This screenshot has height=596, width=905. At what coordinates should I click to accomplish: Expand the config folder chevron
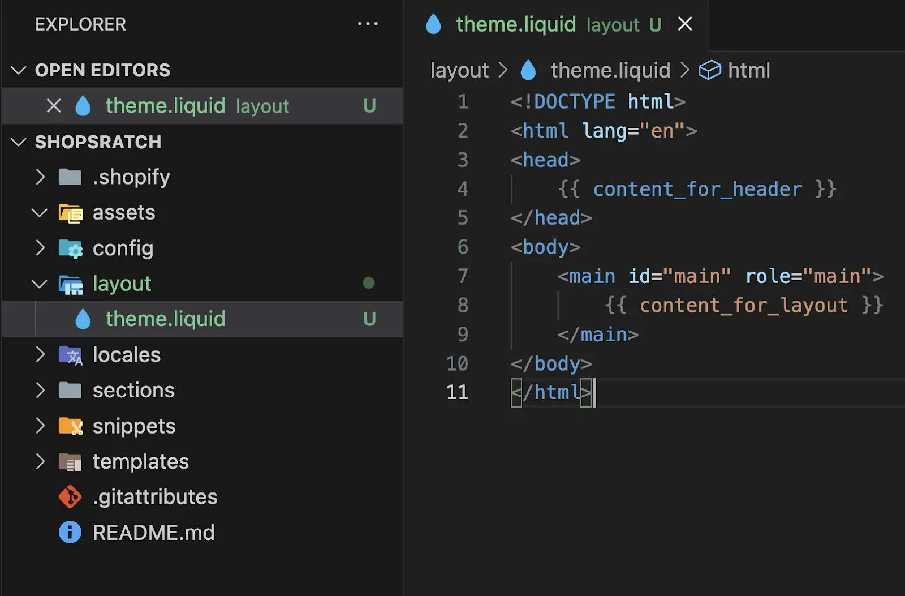(40, 248)
